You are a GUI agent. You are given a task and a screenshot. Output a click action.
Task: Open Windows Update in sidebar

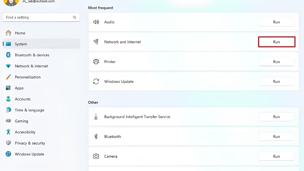(x=41, y=154)
